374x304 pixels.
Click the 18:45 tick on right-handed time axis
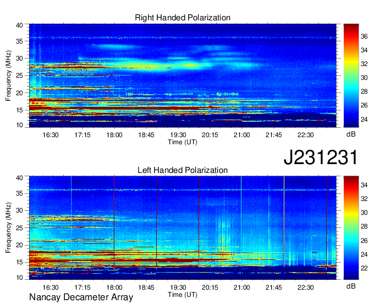146,135
